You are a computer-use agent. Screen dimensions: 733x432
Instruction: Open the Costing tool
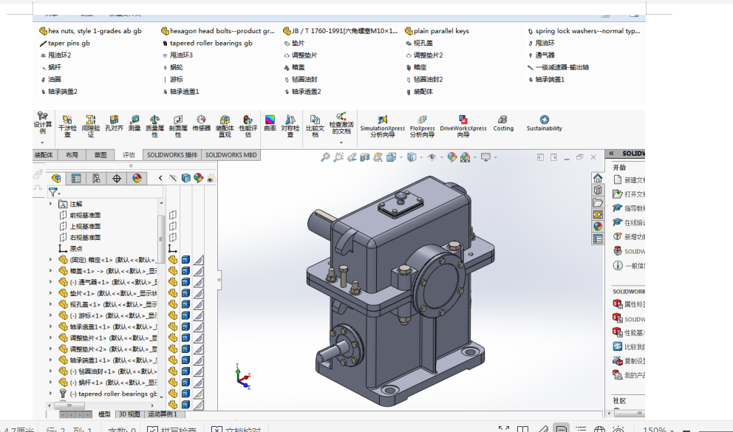coord(503,123)
